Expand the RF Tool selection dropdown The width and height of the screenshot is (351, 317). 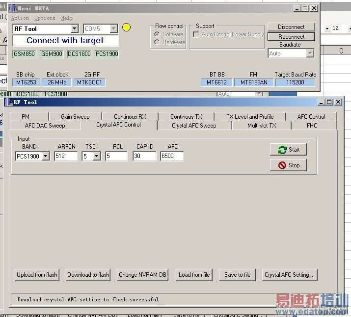74,28
